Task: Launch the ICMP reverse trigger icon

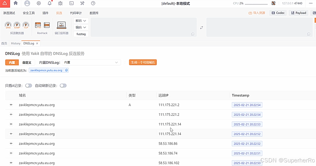Action: tap(17, 25)
